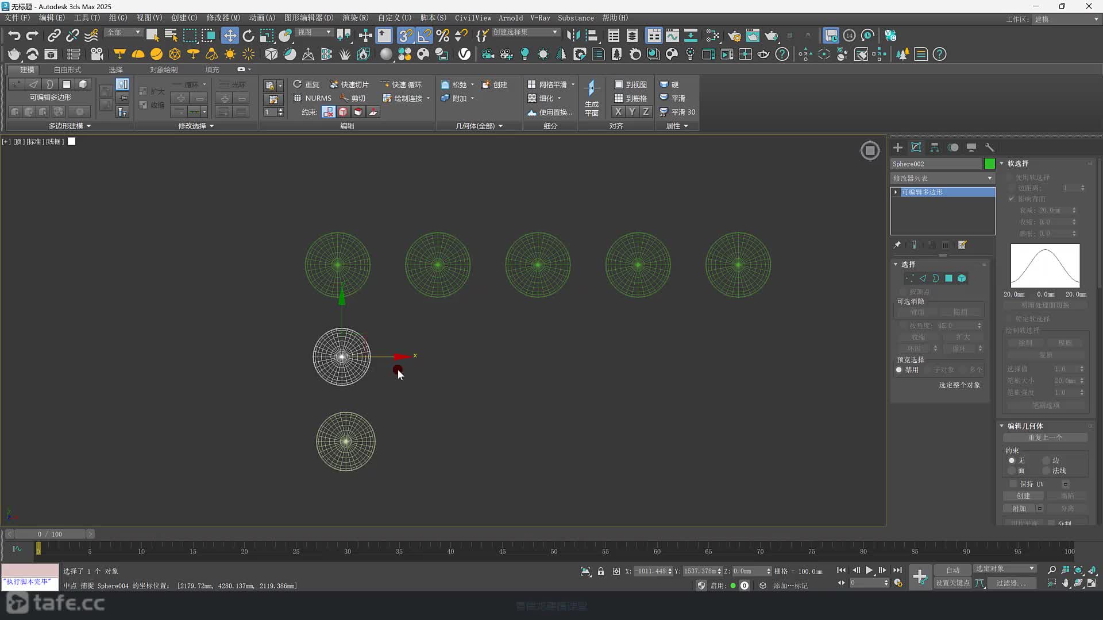Click the X coordinate input field

(x=650, y=571)
